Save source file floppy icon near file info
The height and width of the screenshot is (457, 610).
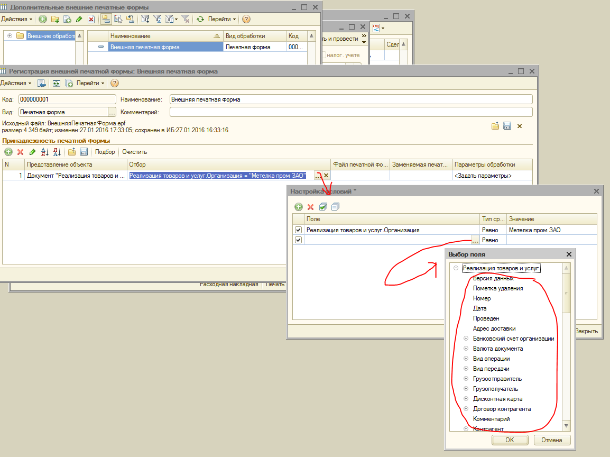[x=507, y=126]
